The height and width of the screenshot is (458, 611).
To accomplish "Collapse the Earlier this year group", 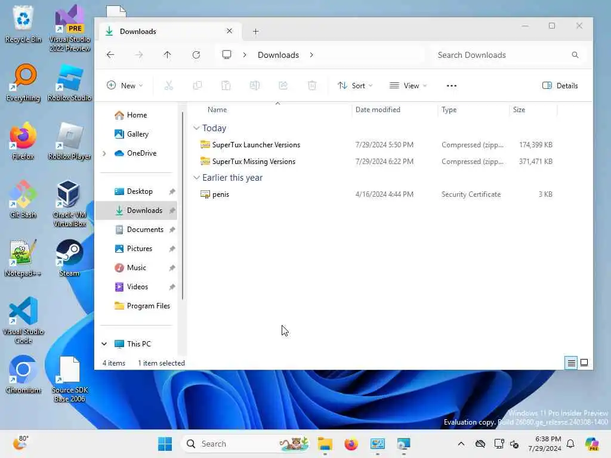I will pos(196,178).
